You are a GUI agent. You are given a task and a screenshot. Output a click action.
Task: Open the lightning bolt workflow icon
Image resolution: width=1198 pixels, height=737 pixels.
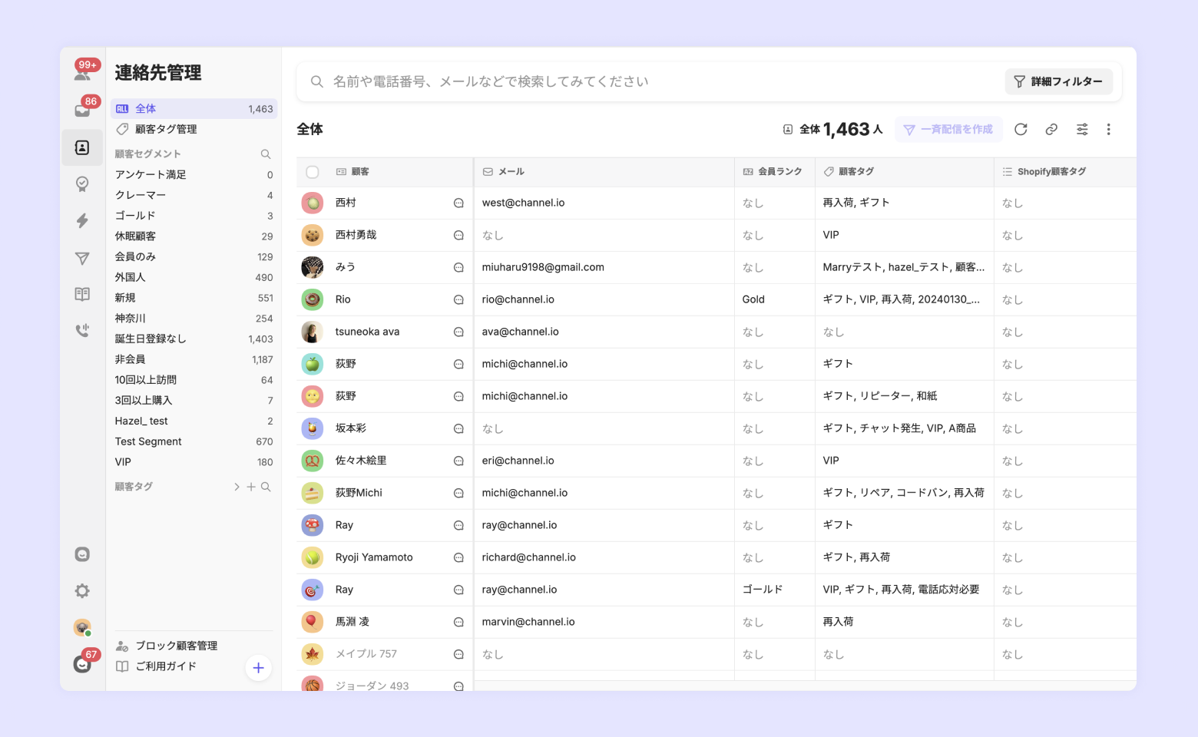click(x=82, y=221)
